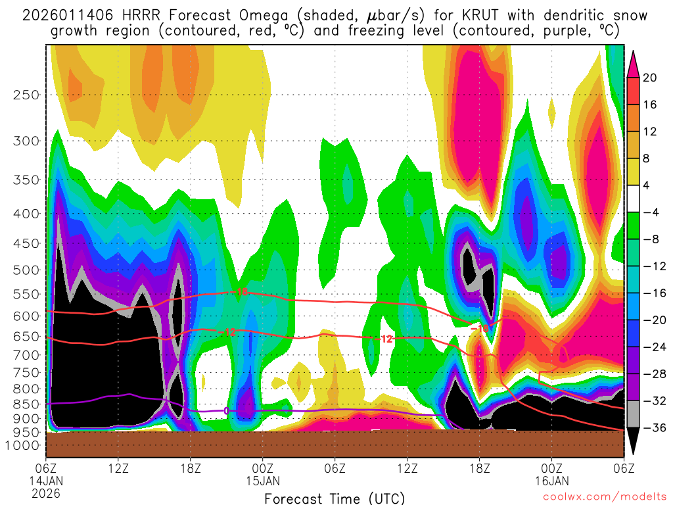Click the bright green -8 to -4 colorbar segment
The width and height of the screenshot is (673, 505).
pos(633,226)
